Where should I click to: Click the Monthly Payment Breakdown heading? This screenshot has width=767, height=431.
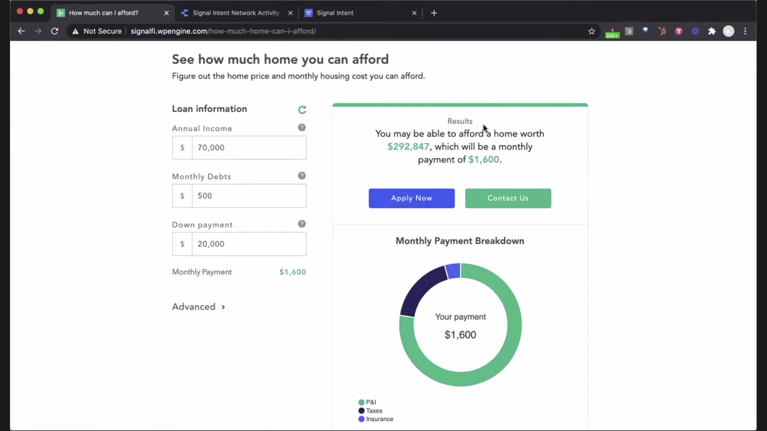tap(460, 241)
